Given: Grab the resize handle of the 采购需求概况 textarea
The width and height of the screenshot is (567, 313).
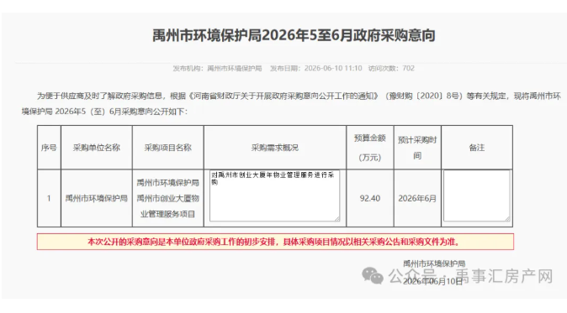Looking at the screenshot, I should click(x=337, y=218).
